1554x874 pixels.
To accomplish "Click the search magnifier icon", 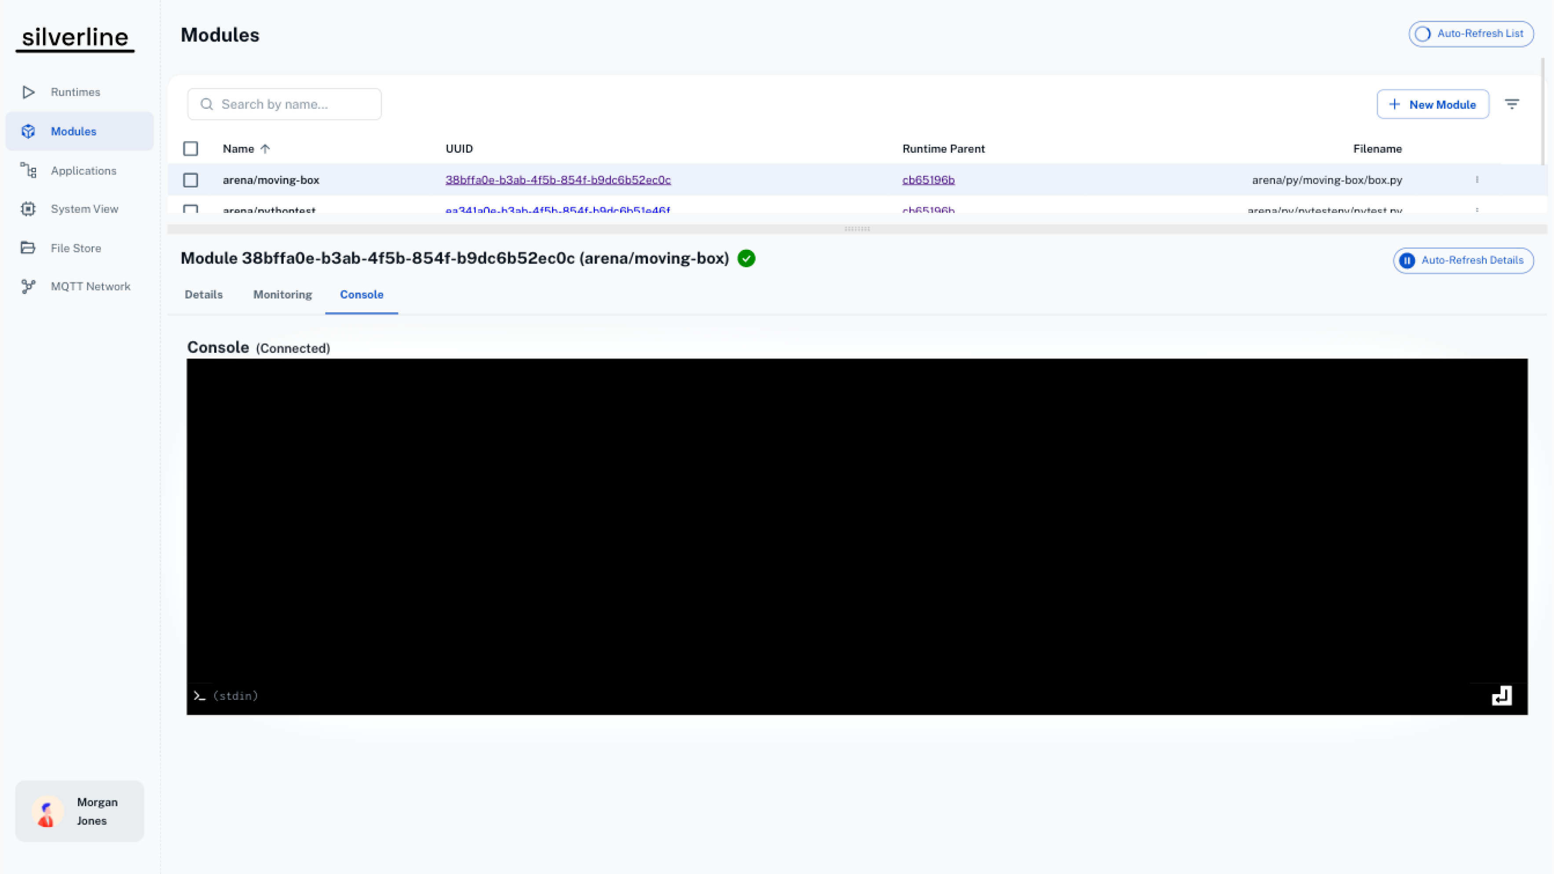I will [207, 104].
